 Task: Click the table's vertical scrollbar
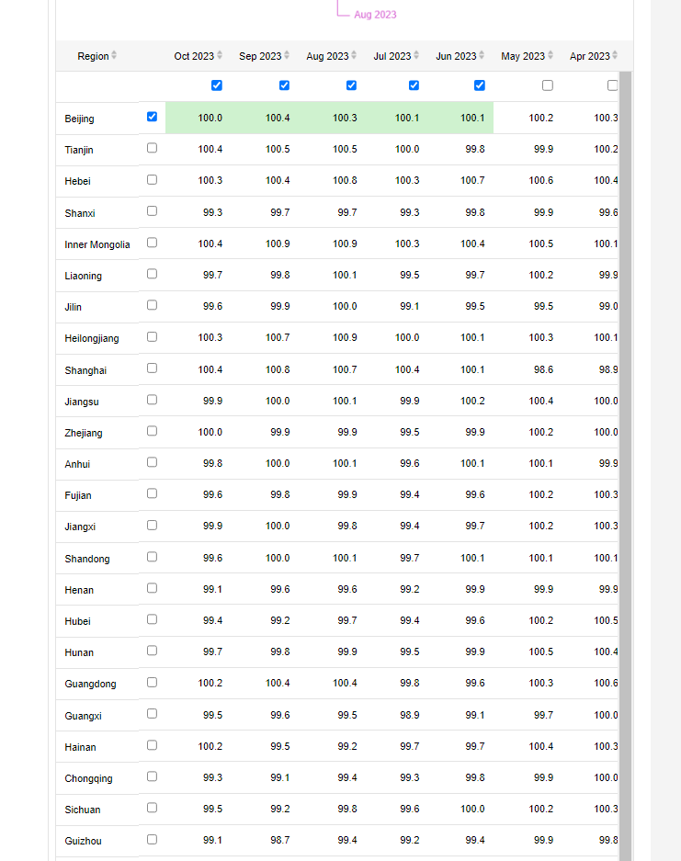(x=625, y=459)
